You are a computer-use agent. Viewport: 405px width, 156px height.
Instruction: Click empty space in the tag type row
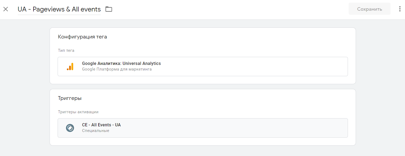click(x=241, y=67)
